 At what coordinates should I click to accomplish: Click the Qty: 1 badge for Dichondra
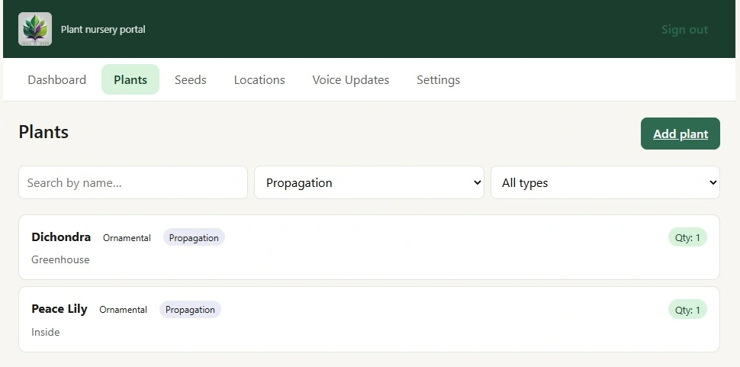687,237
